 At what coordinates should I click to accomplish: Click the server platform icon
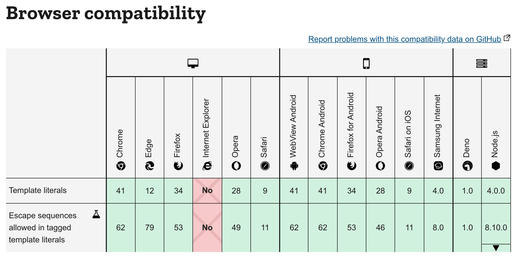click(x=481, y=63)
